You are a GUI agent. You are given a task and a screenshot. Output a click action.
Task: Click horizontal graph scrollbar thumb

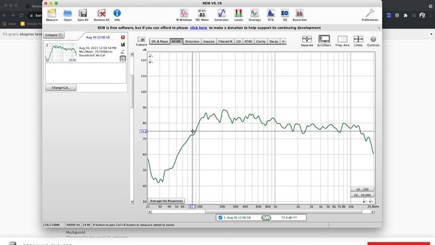(283, 212)
